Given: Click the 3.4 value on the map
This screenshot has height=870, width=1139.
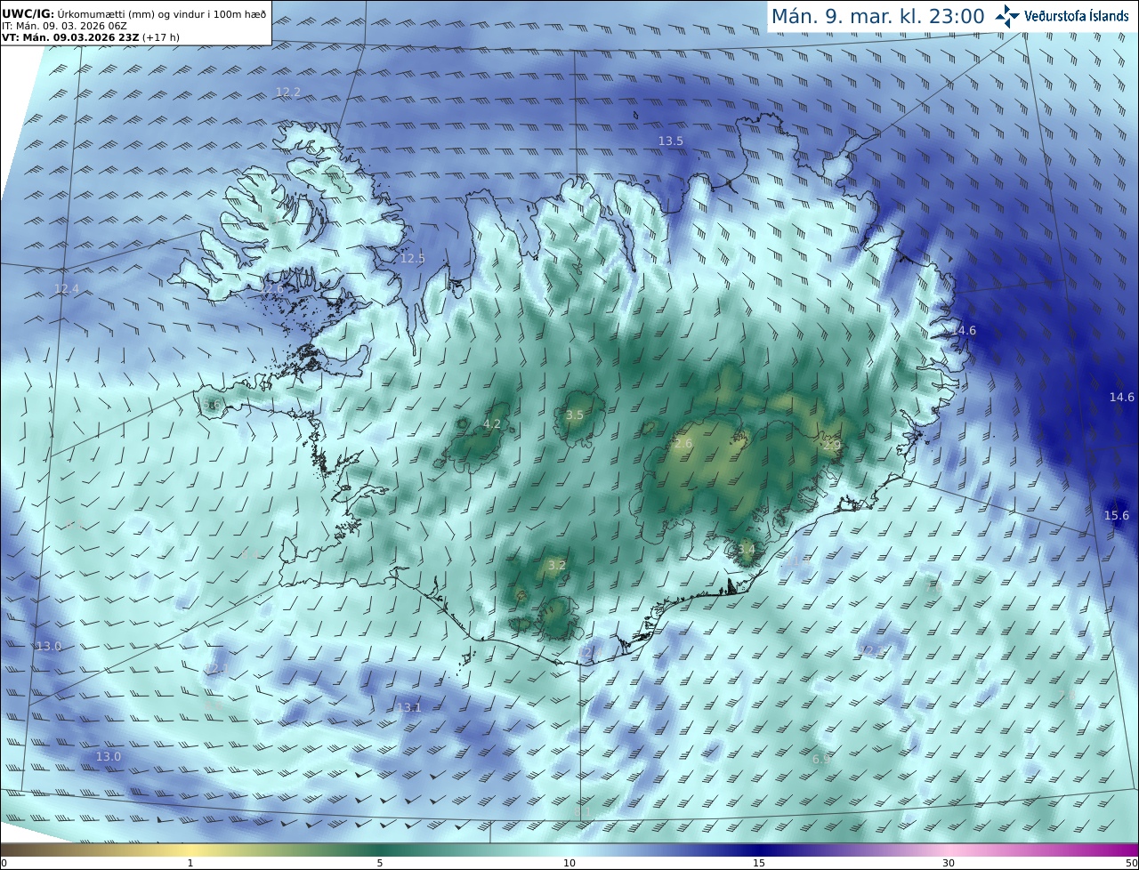Looking at the screenshot, I should [x=746, y=550].
